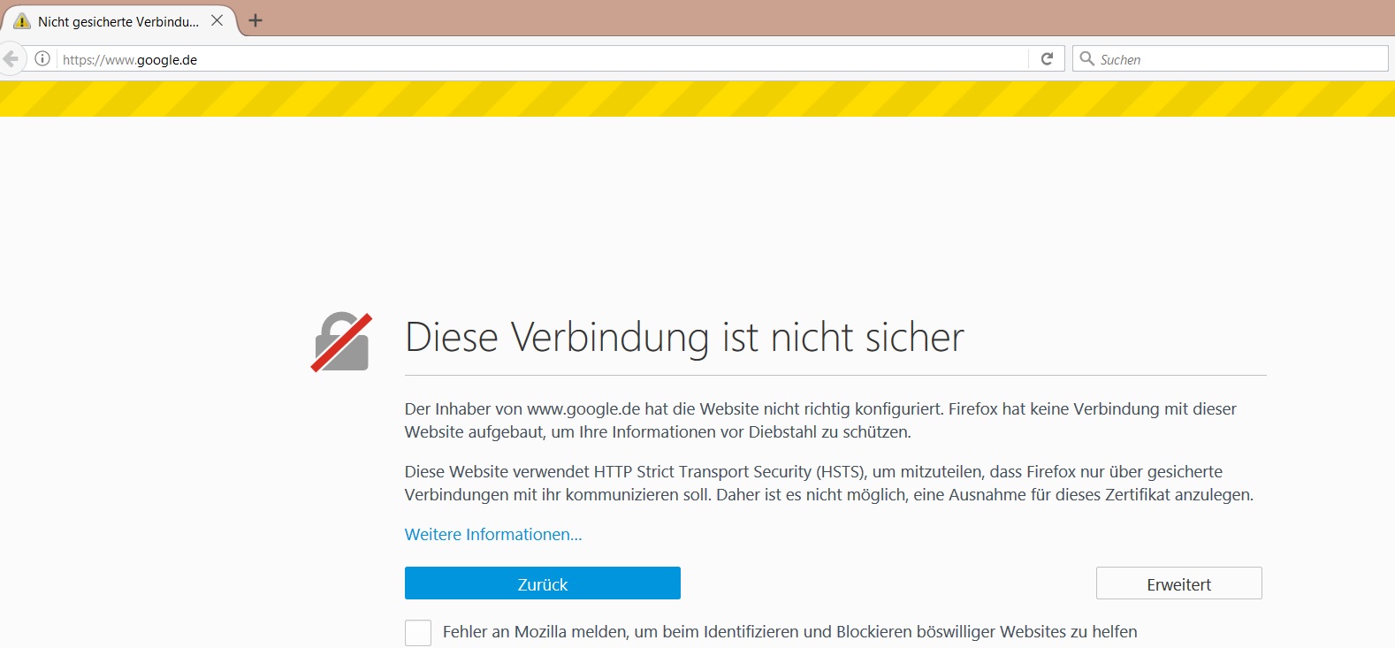
Task: Click the paragraph starting Der Inhaber von www.google.de
Action: 820,421
